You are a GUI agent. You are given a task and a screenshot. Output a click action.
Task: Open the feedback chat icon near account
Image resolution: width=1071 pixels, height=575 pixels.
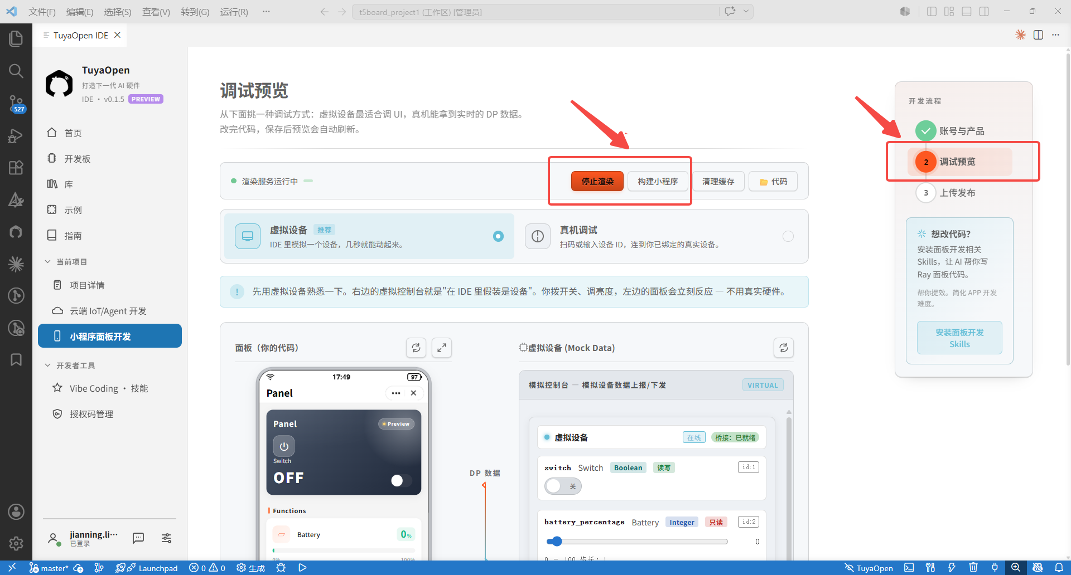[x=138, y=538]
